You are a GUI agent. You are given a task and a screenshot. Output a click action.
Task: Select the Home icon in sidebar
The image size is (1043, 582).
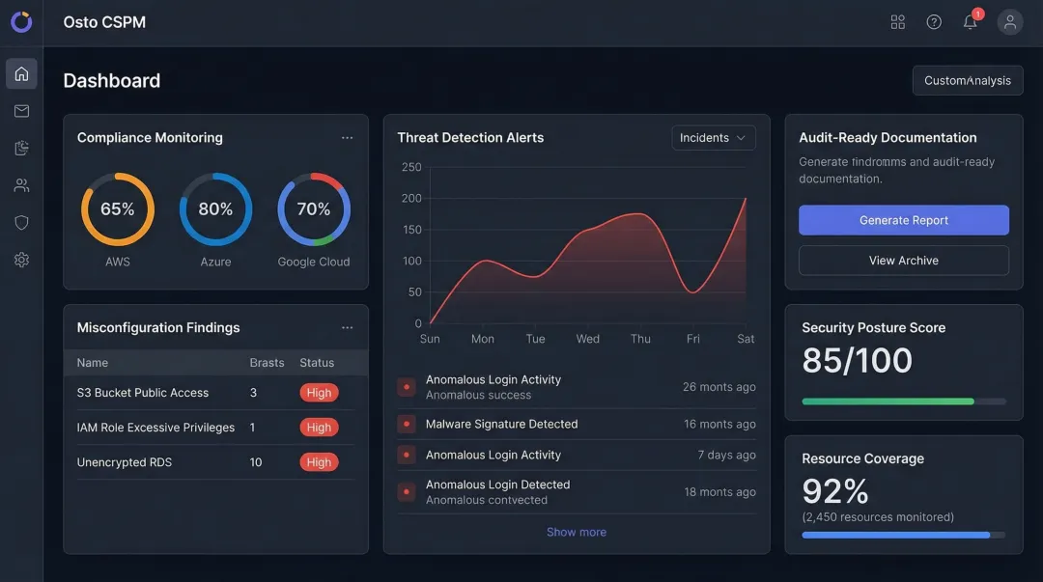tap(21, 72)
